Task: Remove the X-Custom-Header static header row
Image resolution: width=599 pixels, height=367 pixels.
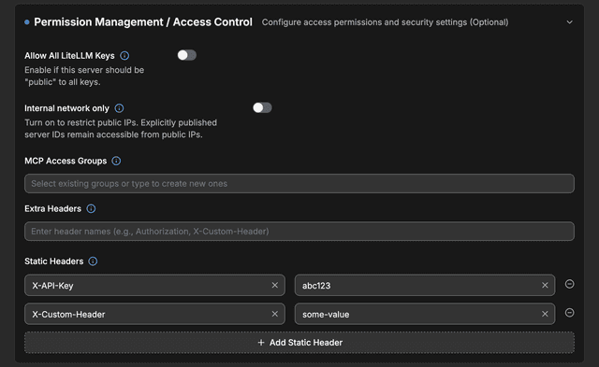Action: 570,313
